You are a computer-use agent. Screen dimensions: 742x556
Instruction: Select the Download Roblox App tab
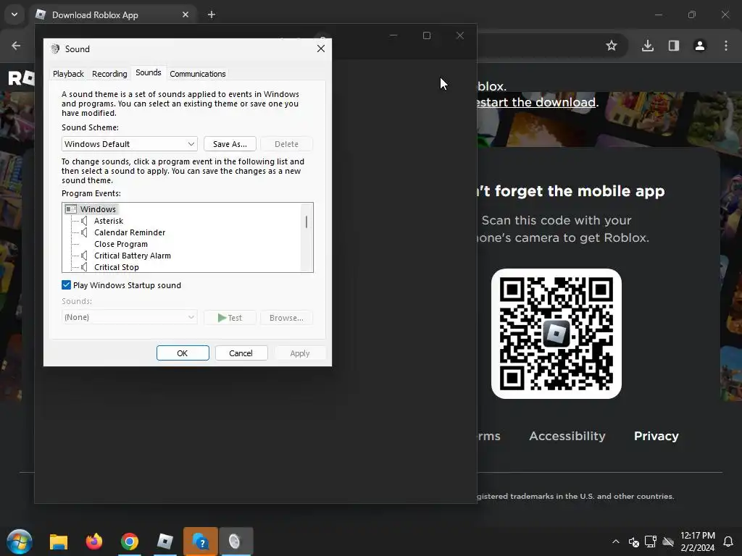coord(112,14)
